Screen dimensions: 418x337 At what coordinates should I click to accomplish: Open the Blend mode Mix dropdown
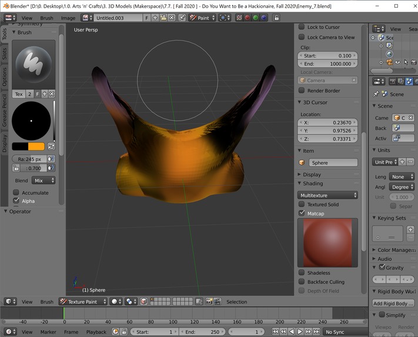pos(44,181)
